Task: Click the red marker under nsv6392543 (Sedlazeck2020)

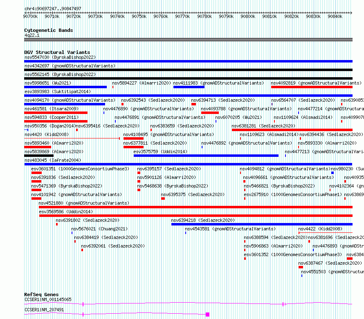Action: point(123,104)
